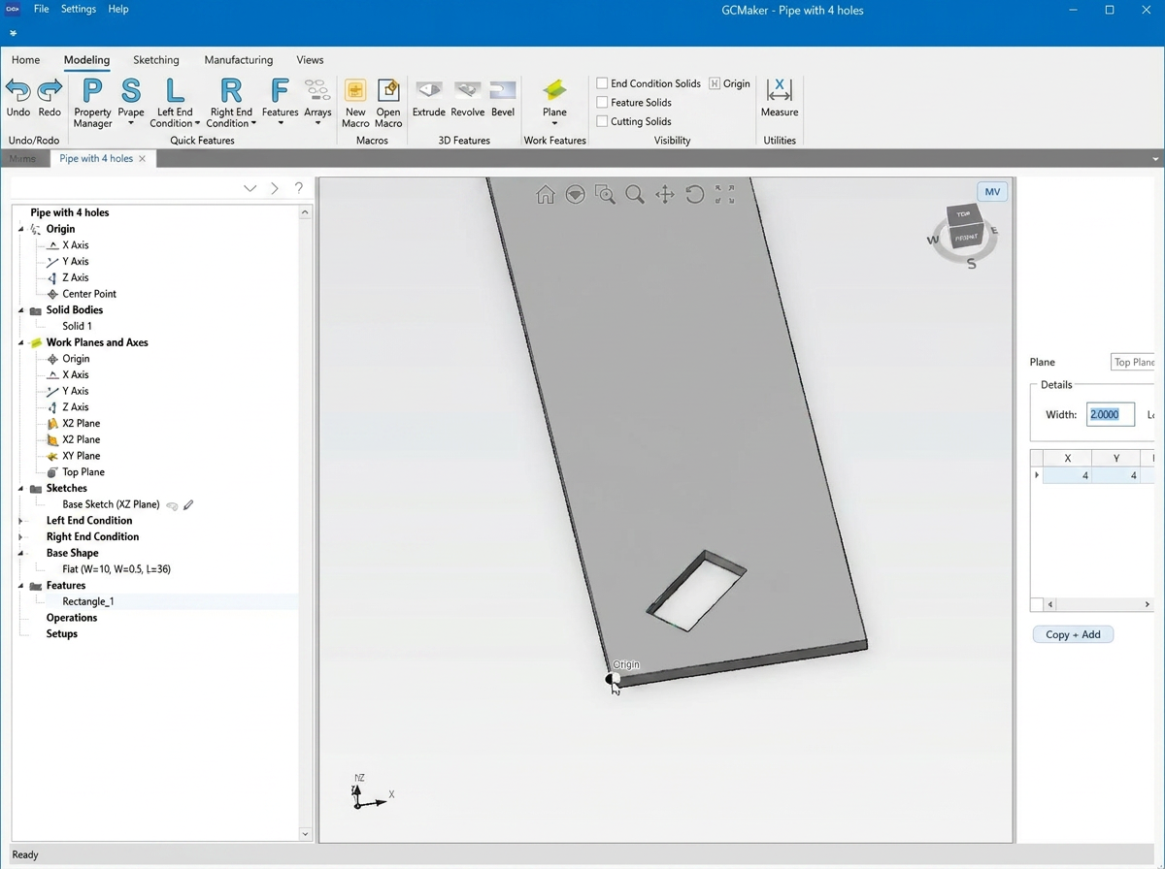This screenshot has width=1165, height=869.
Task: Click the pencil edit icon beside Base Sketch
Action: [188, 504]
